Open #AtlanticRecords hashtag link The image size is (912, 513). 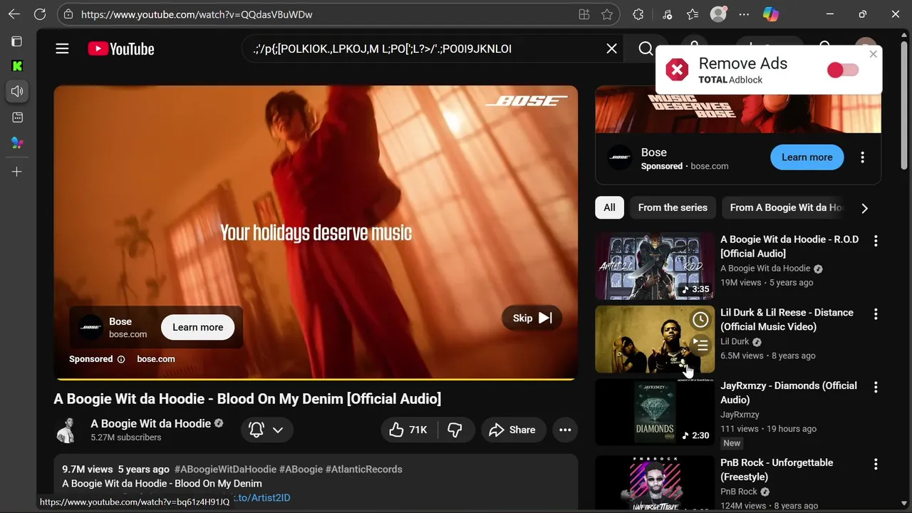point(364,470)
